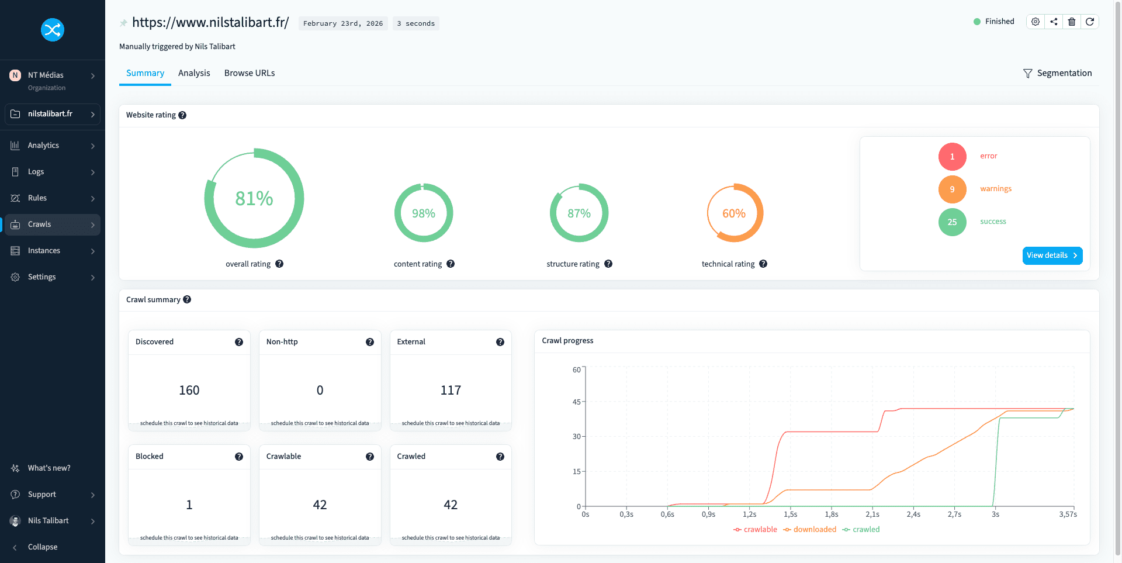Toggle crawled series in chart legend

pos(861,530)
